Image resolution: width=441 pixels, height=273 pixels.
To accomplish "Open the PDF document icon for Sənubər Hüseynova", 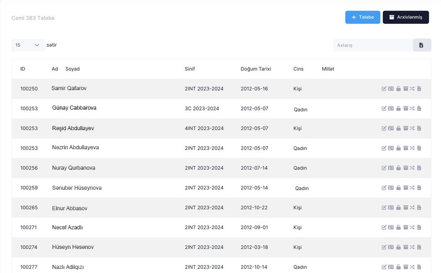I will click(x=419, y=188).
